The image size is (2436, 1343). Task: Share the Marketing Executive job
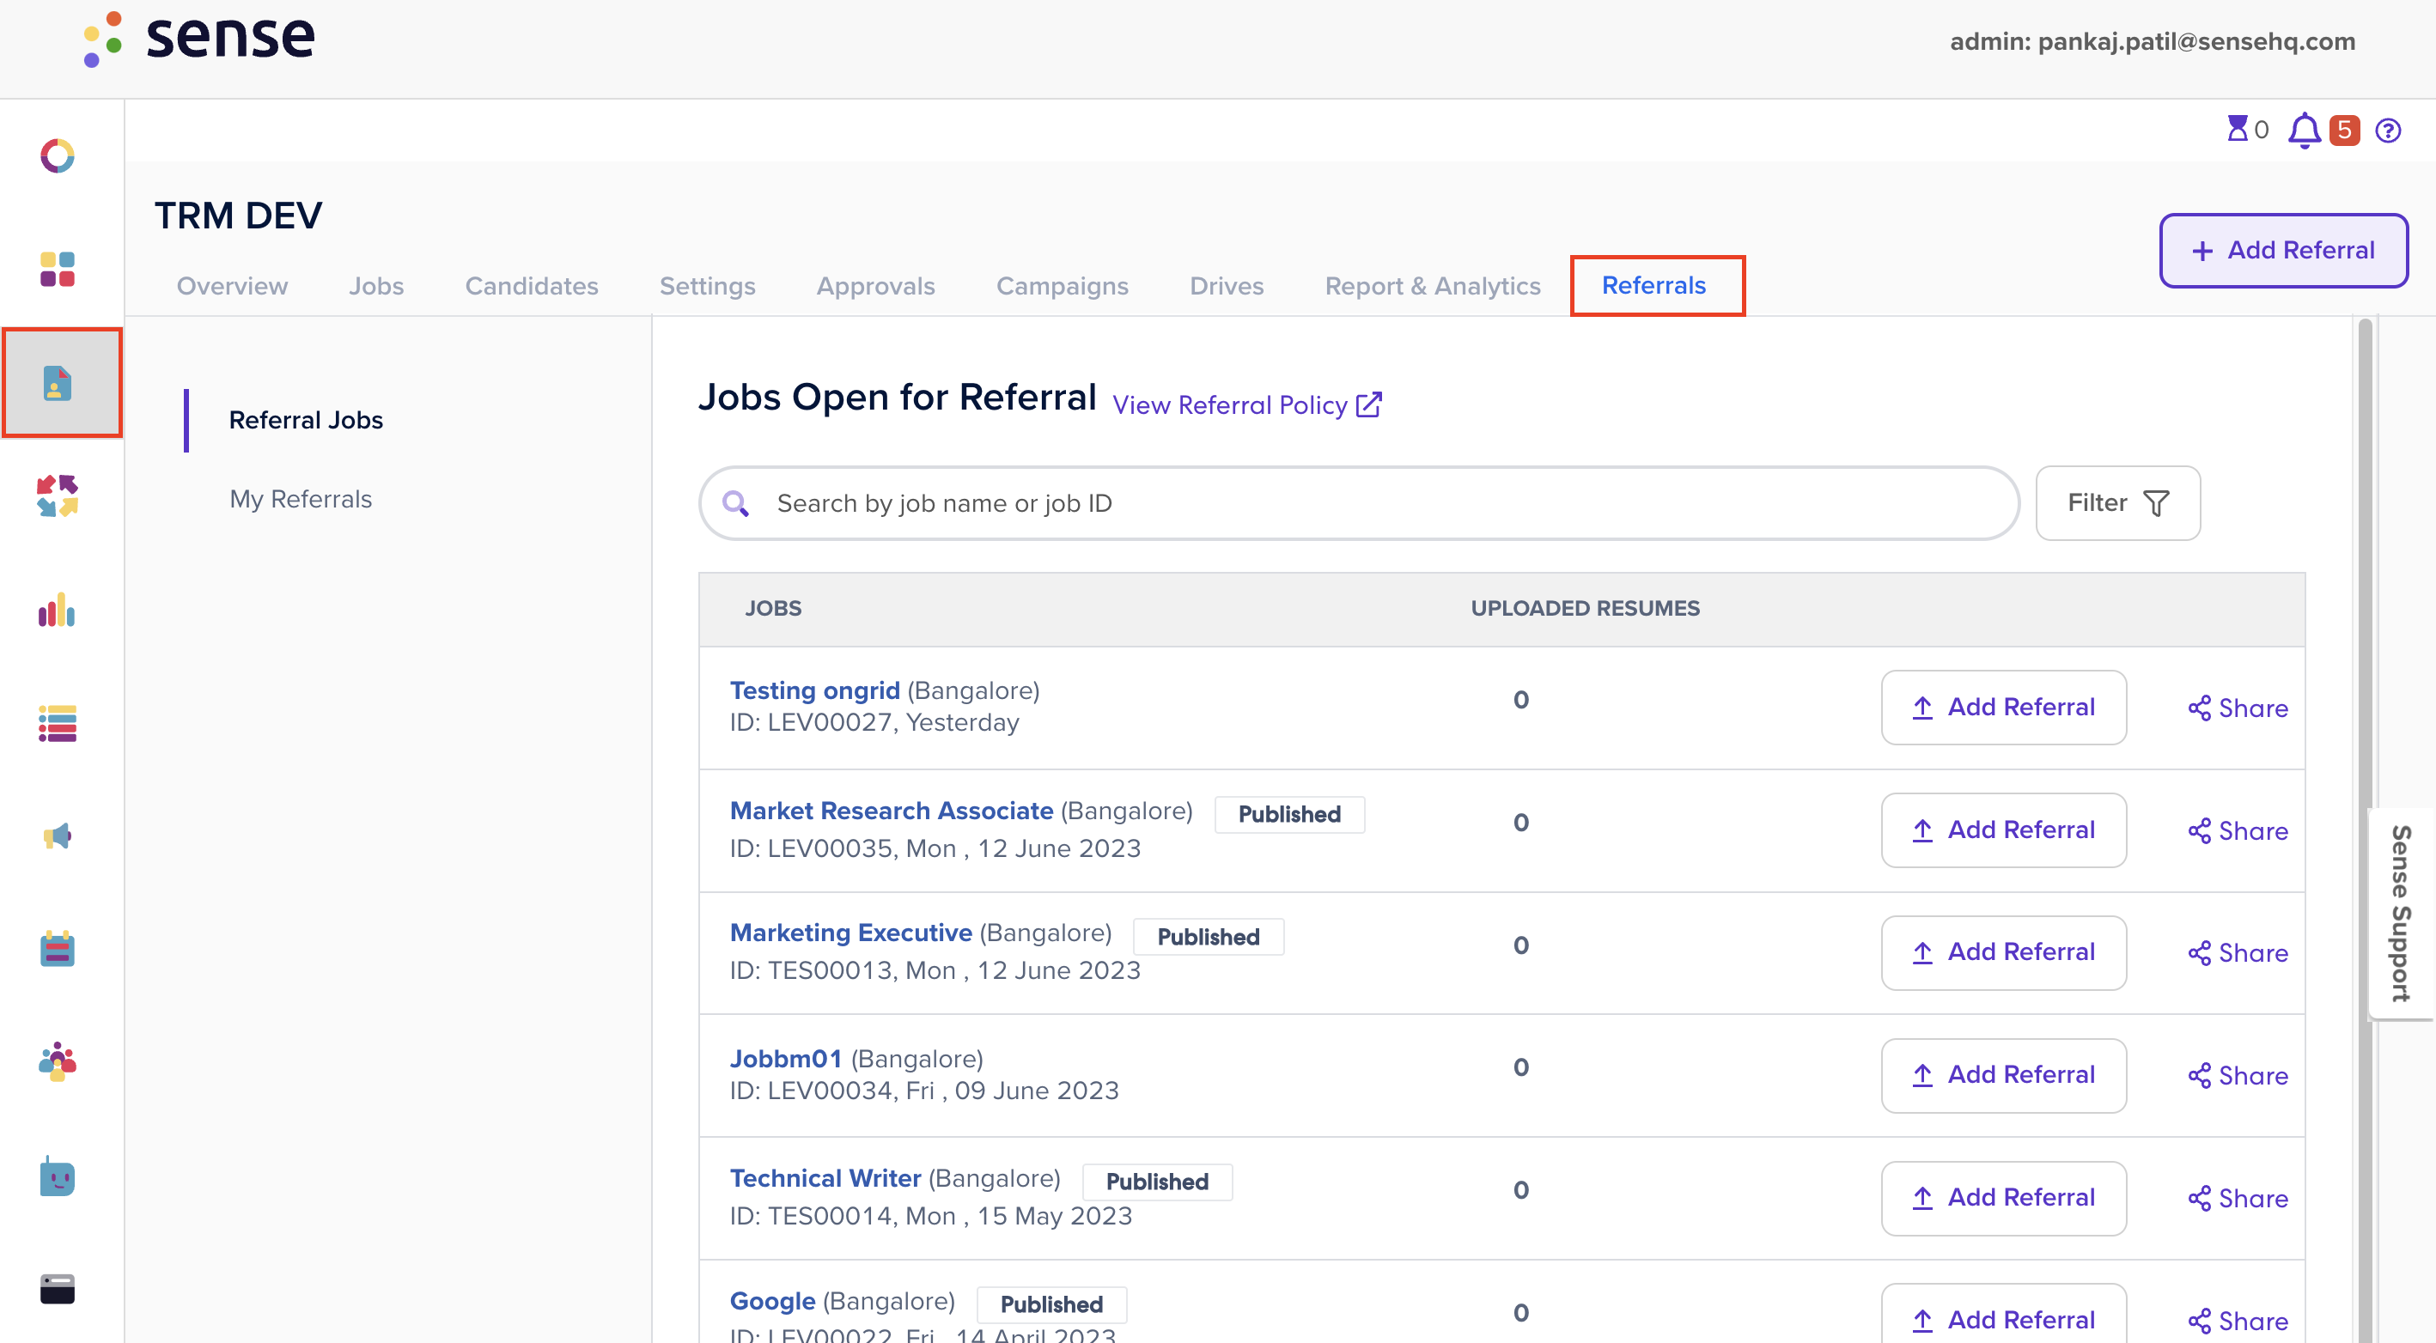pyautogui.click(x=2238, y=952)
